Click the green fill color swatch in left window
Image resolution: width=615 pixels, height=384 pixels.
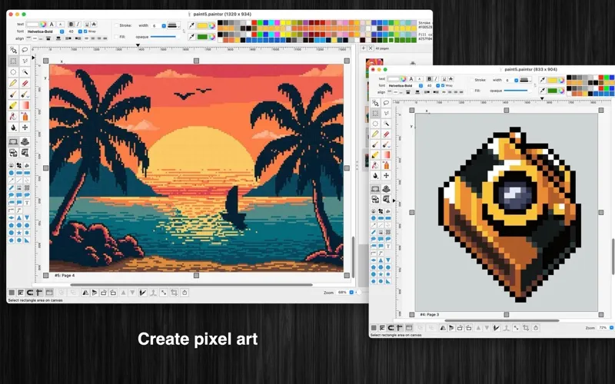coord(202,37)
